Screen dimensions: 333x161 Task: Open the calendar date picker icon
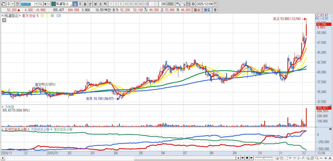tap(215, 4)
